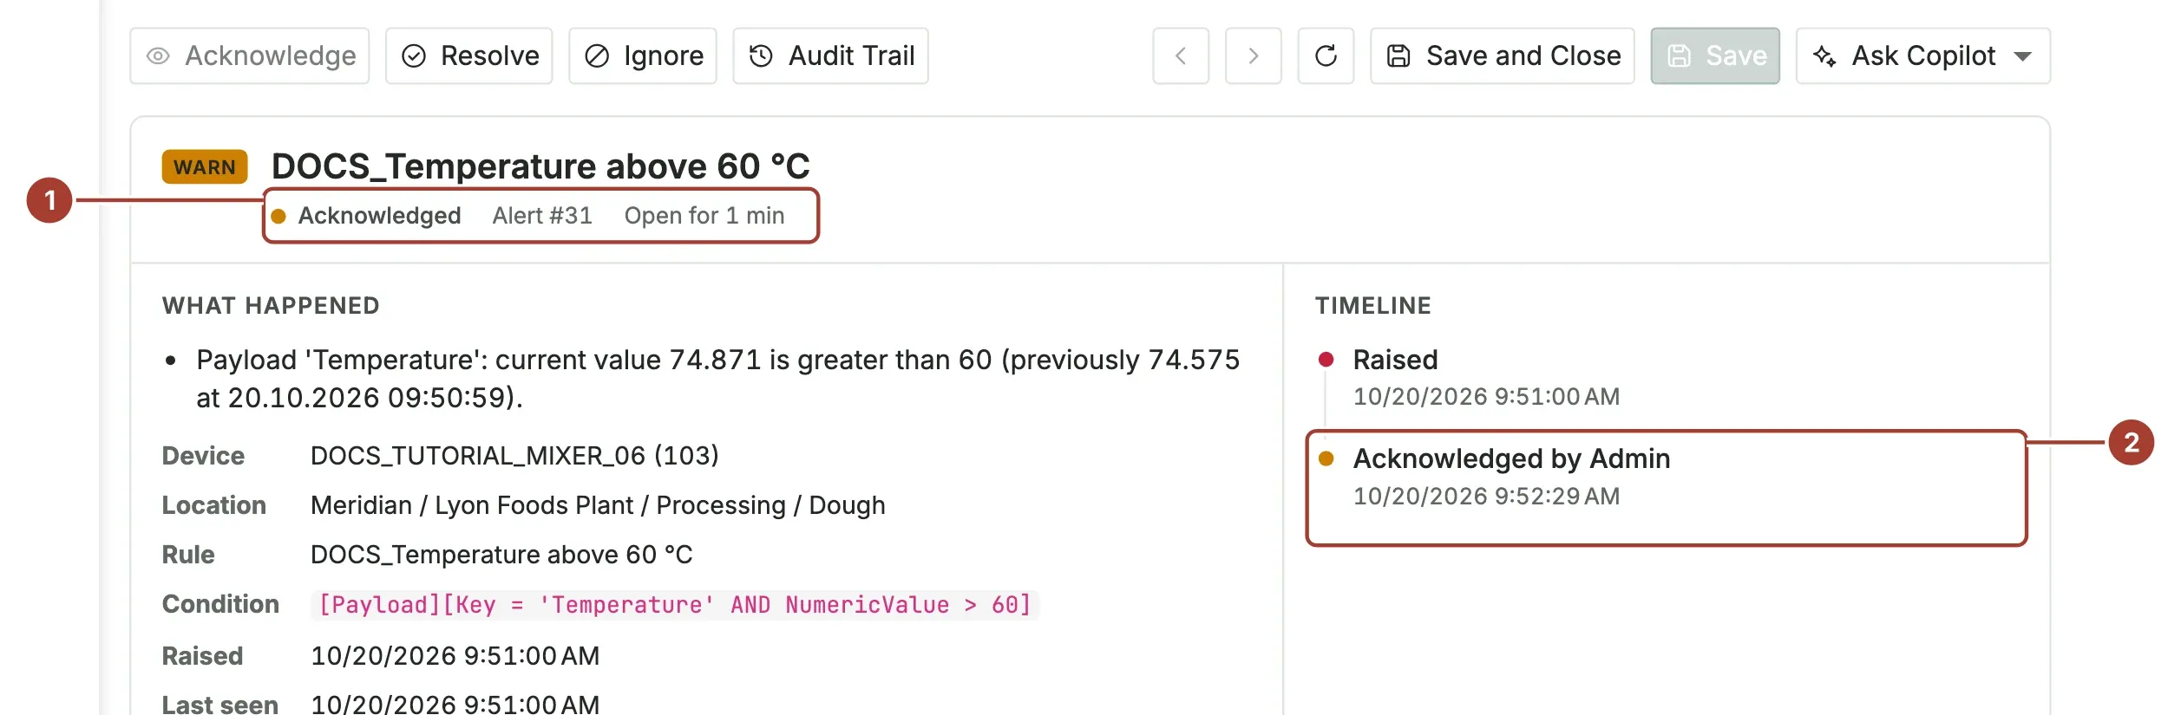Click the Condition code expression
2181x715 pixels.
click(675, 605)
